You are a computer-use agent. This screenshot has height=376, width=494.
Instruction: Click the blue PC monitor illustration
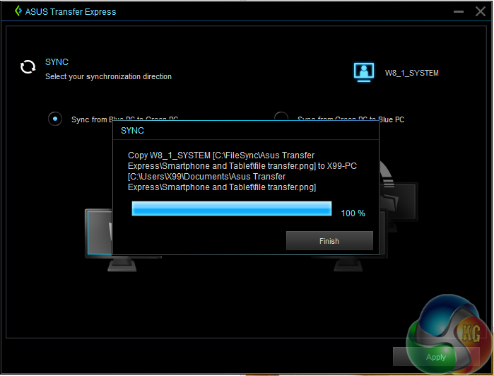99,240
